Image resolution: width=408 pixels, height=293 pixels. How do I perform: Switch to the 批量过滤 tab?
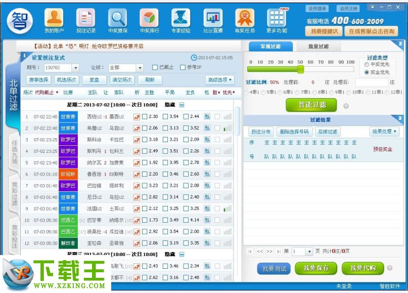pyautogui.click(x=319, y=46)
